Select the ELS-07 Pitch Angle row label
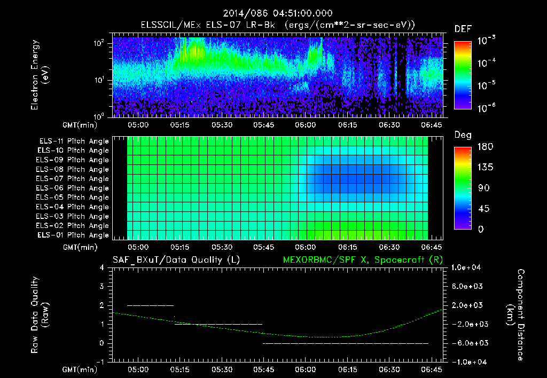Viewport: 547px width, 378px height. point(72,179)
